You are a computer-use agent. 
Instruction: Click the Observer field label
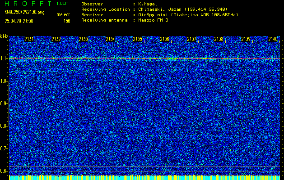[x=92, y=4]
